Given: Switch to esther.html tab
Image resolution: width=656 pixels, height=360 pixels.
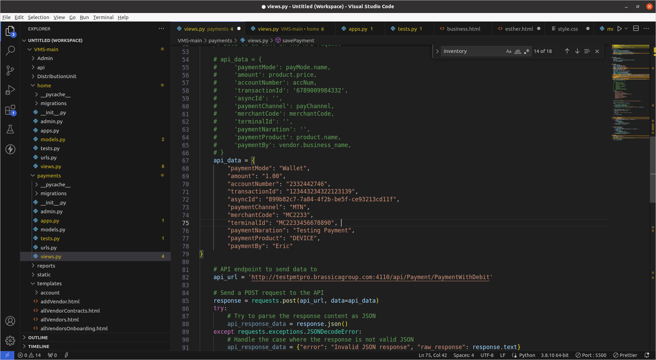Looking at the screenshot, I should click(518, 29).
